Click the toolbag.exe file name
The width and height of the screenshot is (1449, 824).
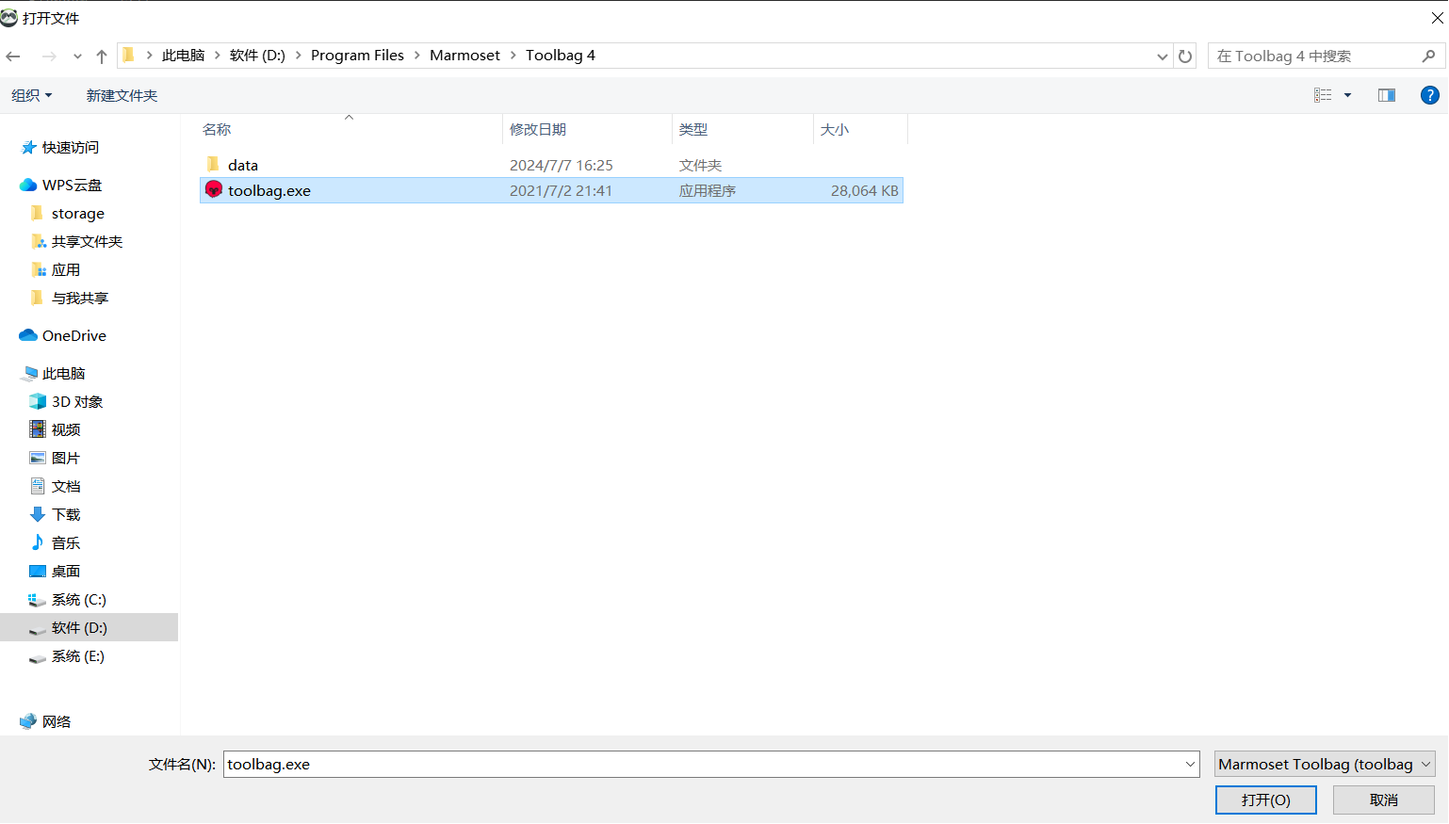(x=269, y=190)
